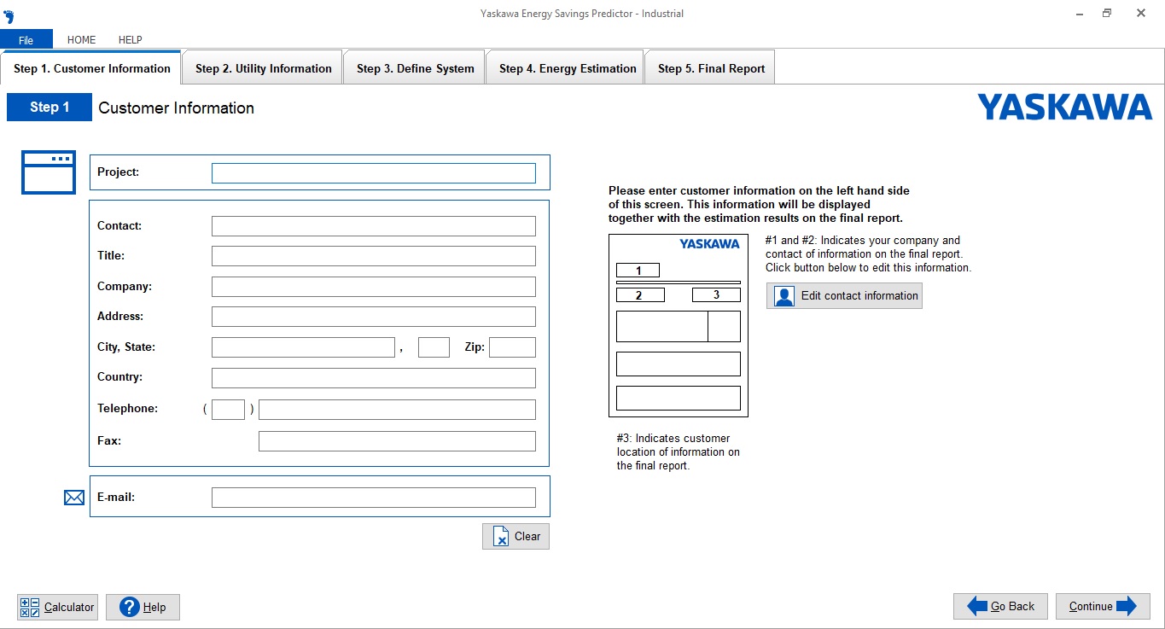Click the Edit contact information button
Viewport: 1165px width, 629px height.
click(x=844, y=296)
